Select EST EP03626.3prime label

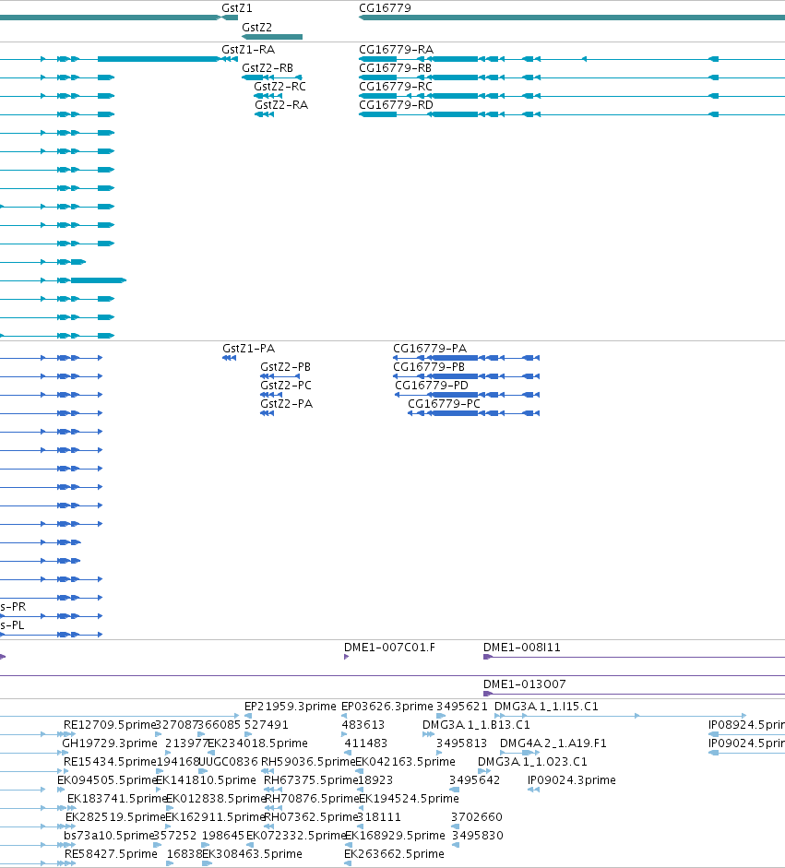[x=387, y=707]
